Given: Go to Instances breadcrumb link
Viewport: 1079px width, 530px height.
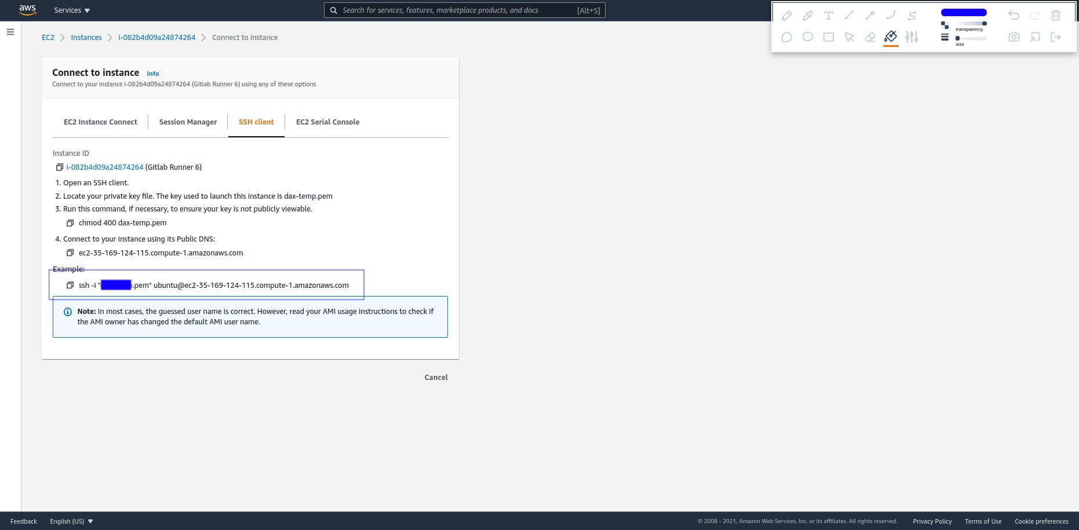Looking at the screenshot, I should [x=86, y=38].
